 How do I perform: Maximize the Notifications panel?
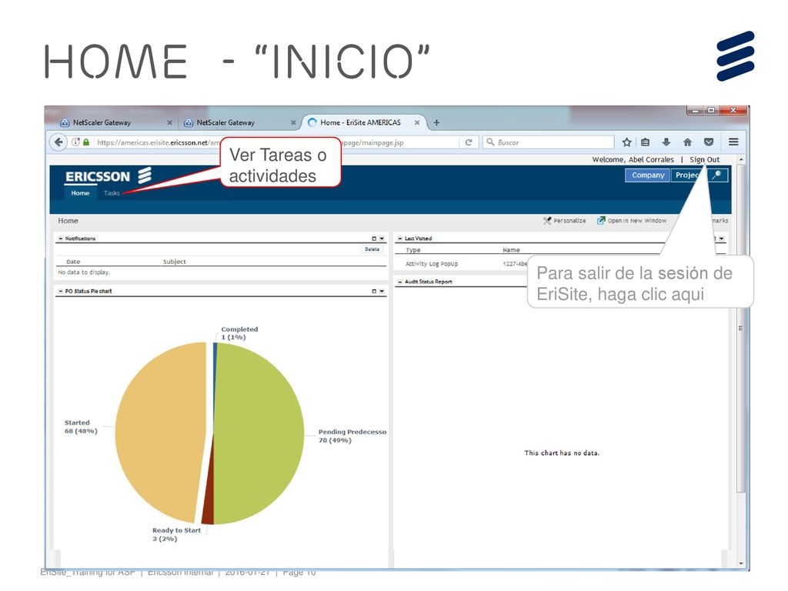tap(374, 239)
